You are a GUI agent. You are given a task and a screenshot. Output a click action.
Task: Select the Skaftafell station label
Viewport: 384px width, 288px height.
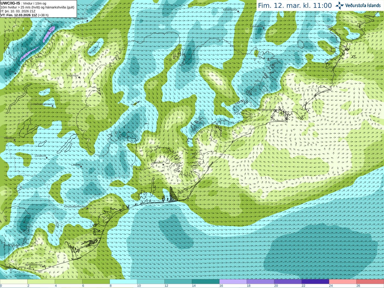tap(157, 163)
